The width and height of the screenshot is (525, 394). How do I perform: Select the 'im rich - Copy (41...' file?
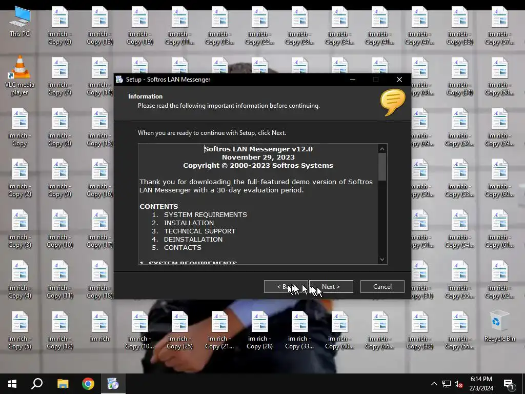[379, 26]
